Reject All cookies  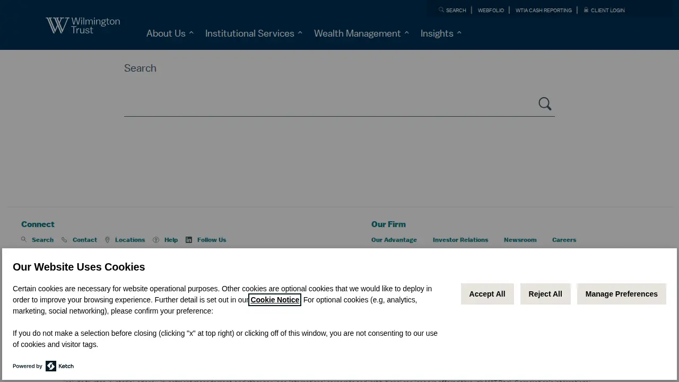pos(545,294)
